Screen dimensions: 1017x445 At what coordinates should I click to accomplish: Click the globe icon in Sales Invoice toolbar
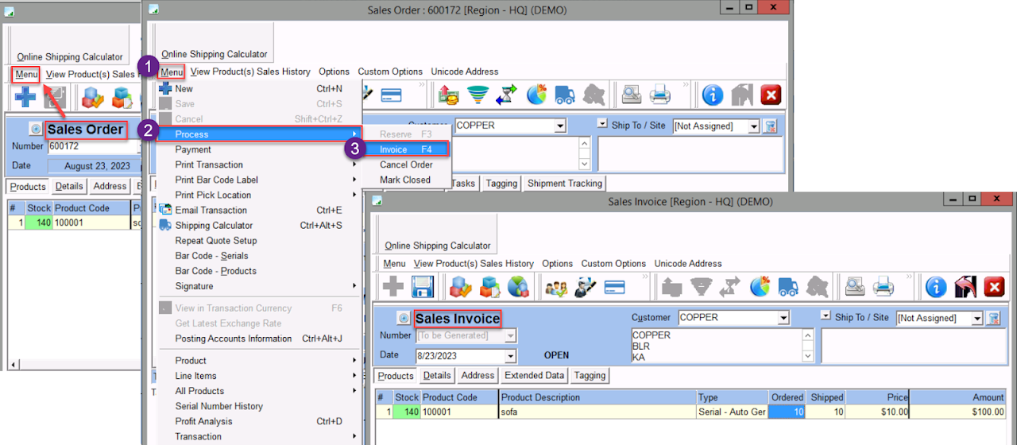coord(518,287)
